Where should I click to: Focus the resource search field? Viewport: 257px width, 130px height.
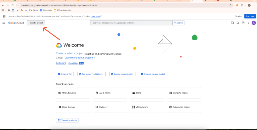(x=131, y=23)
